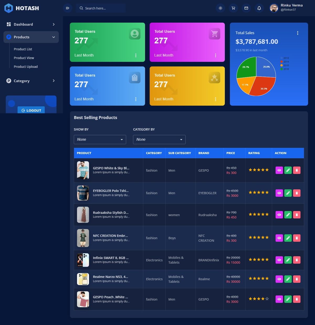
Task: Open Total Sales card options menu
Action: point(298,33)
